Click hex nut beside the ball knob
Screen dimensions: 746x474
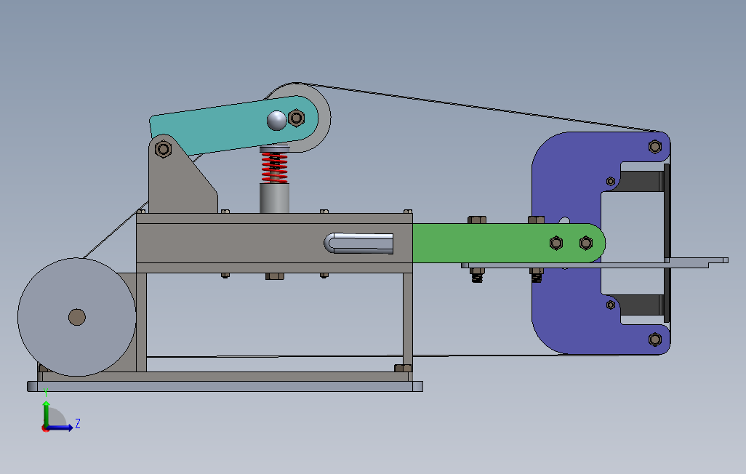(x=297, y=118)
